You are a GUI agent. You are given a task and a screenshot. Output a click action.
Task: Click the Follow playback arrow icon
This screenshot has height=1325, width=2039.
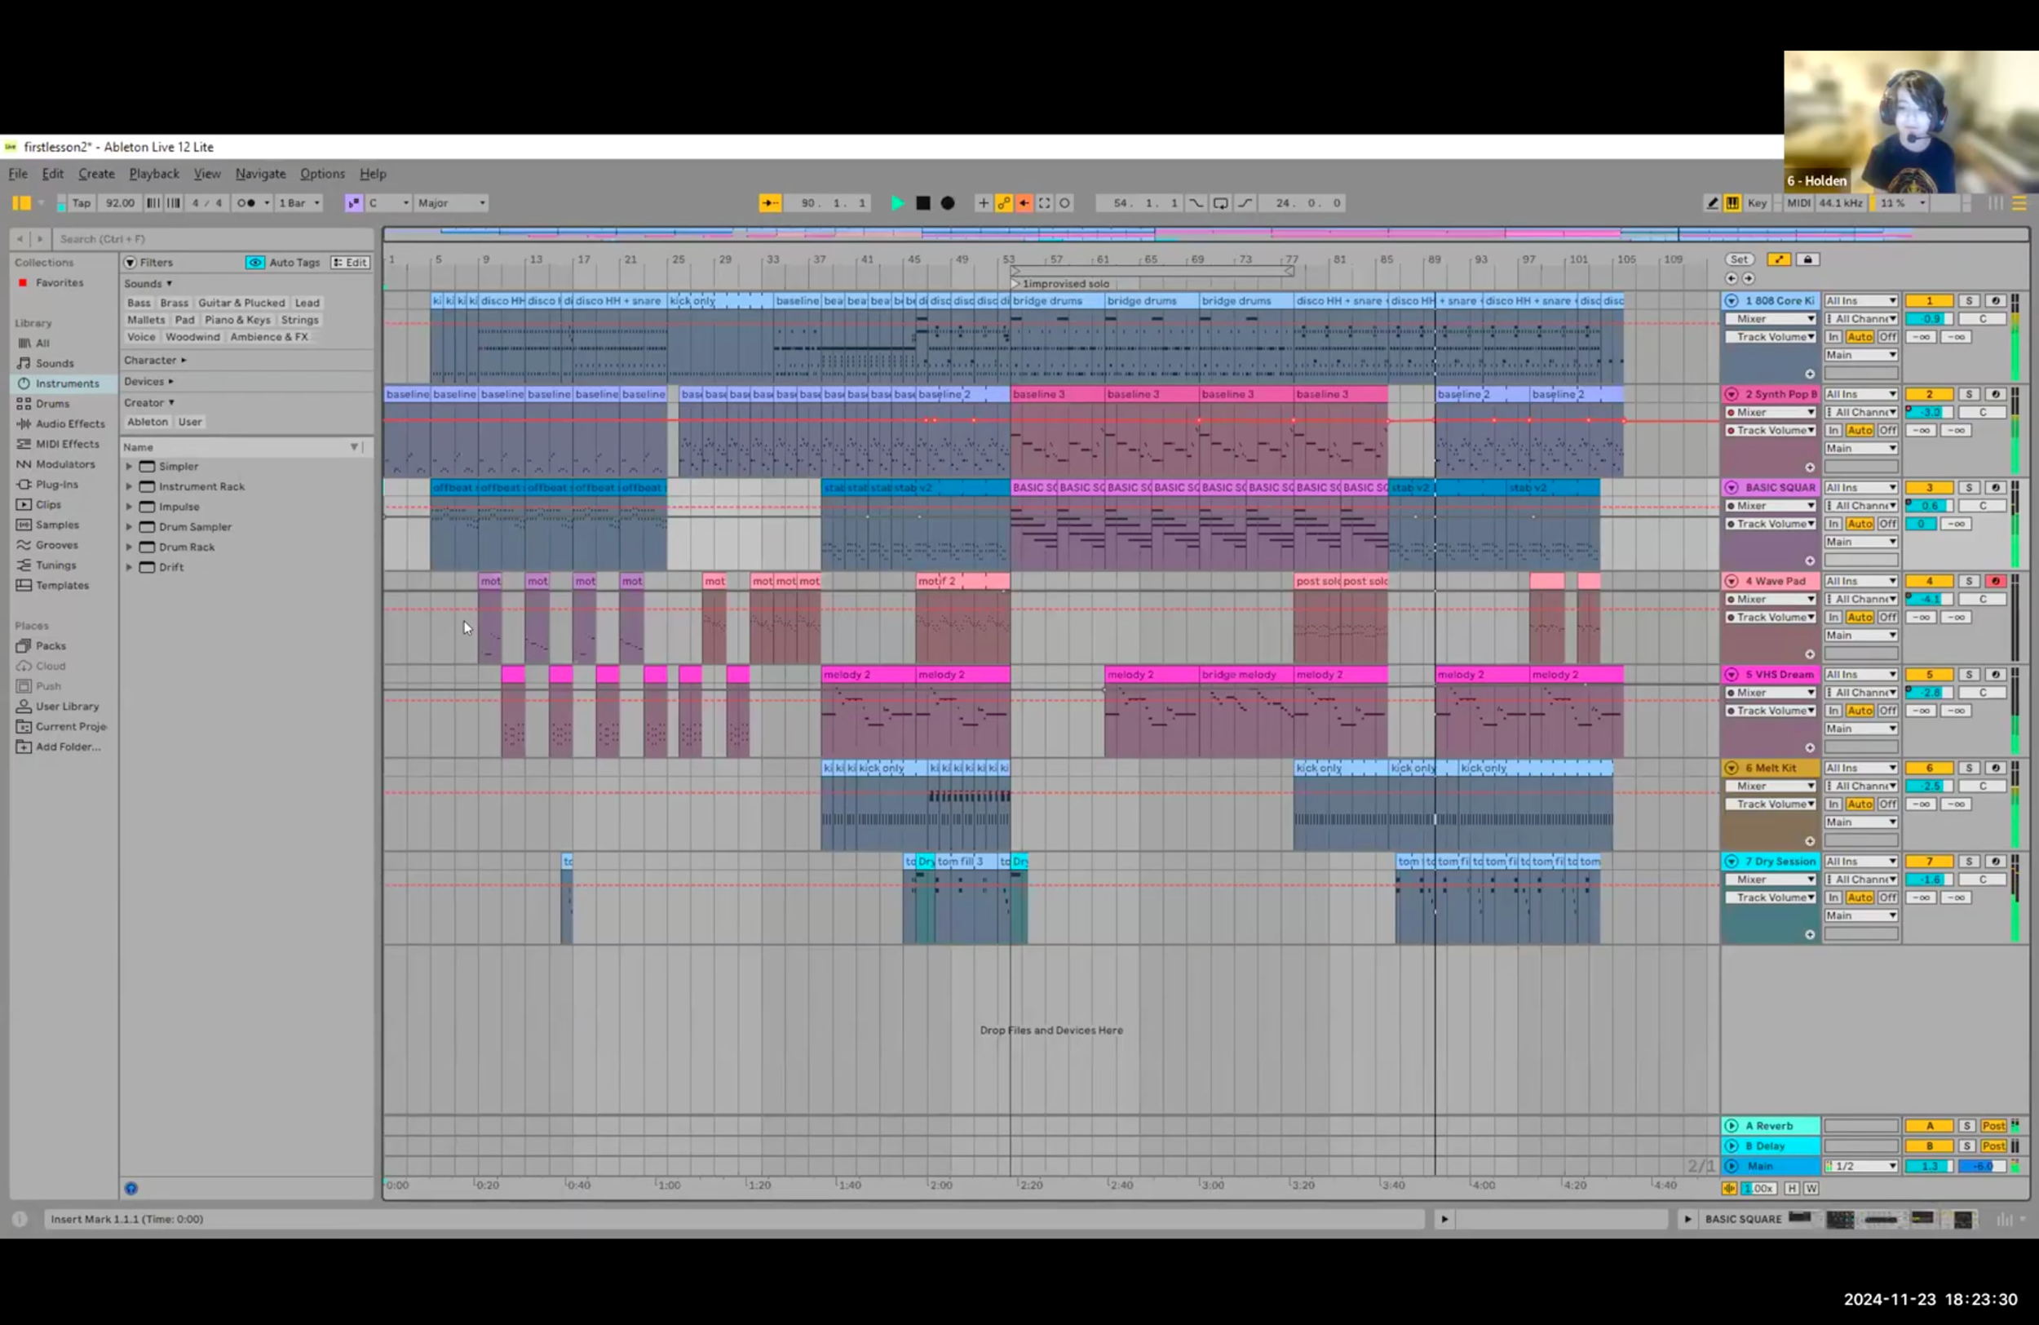point(769,203)
